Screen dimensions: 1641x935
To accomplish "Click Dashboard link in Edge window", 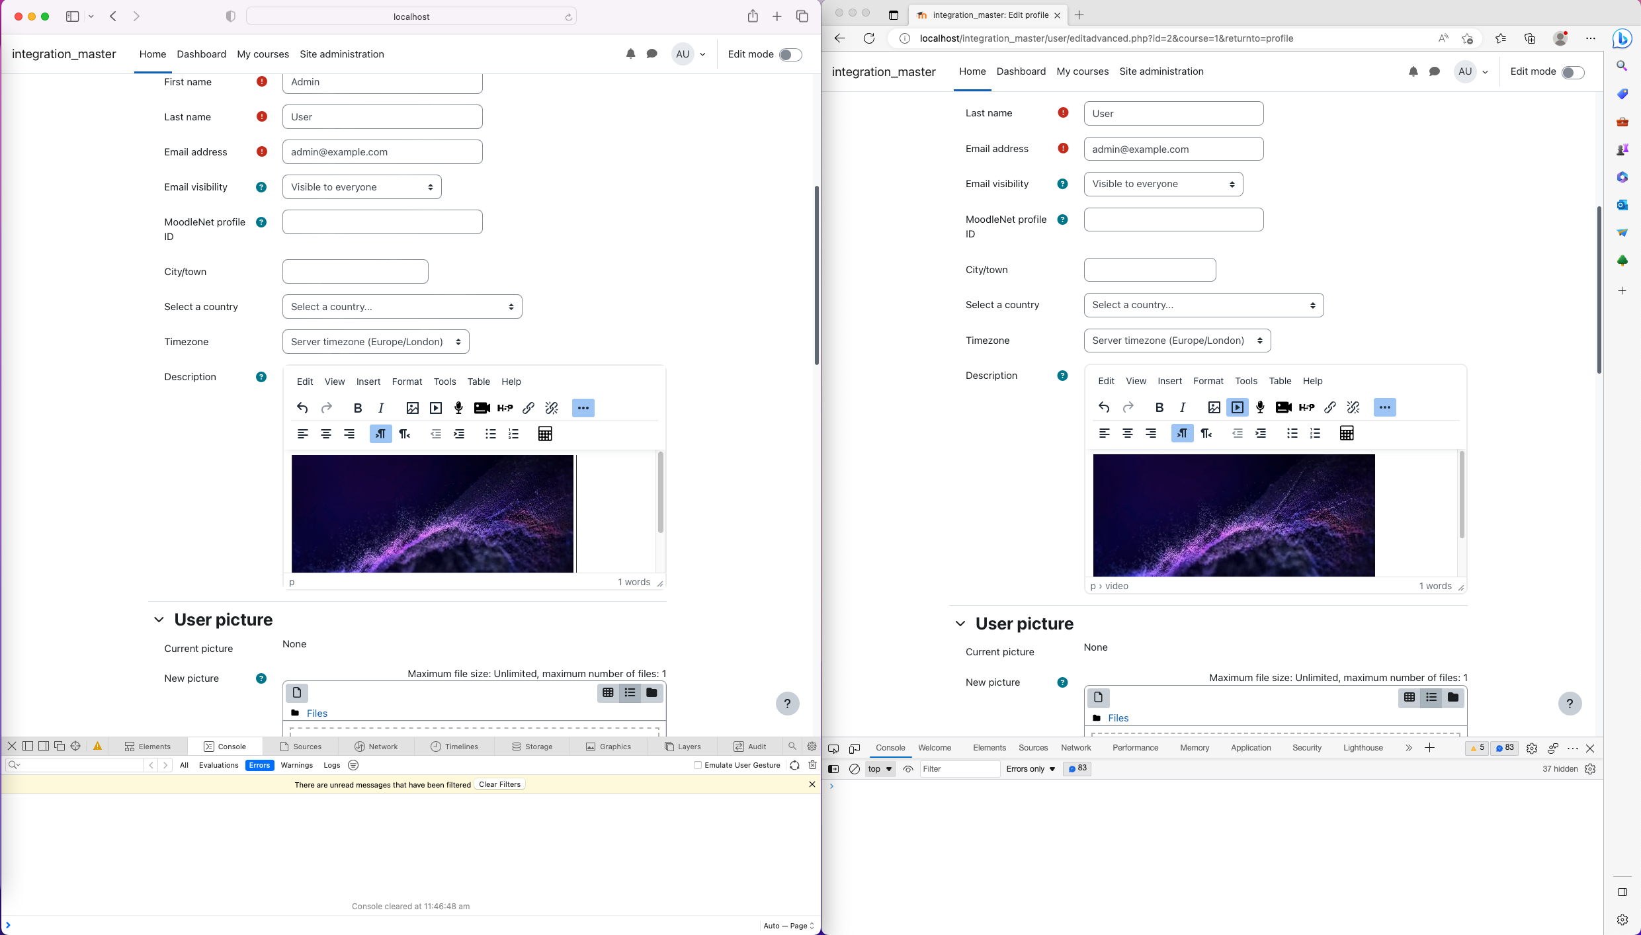I will tap(1021, 71).
